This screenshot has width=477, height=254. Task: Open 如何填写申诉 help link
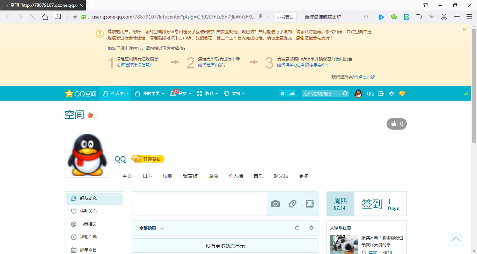click(212, 65)
